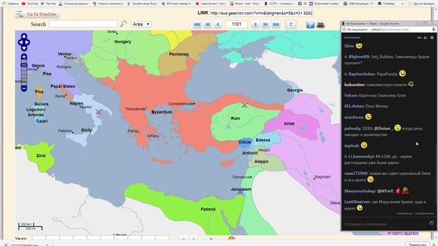
Task: Click the Pecheneg territory label
Action: coord(179,54)
